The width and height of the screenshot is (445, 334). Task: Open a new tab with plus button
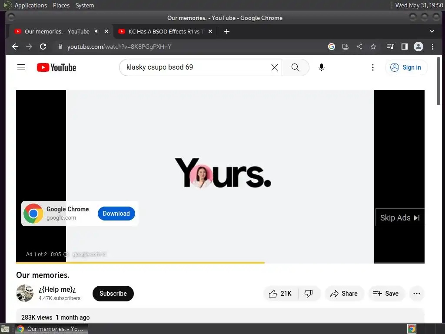pos(227,31)
